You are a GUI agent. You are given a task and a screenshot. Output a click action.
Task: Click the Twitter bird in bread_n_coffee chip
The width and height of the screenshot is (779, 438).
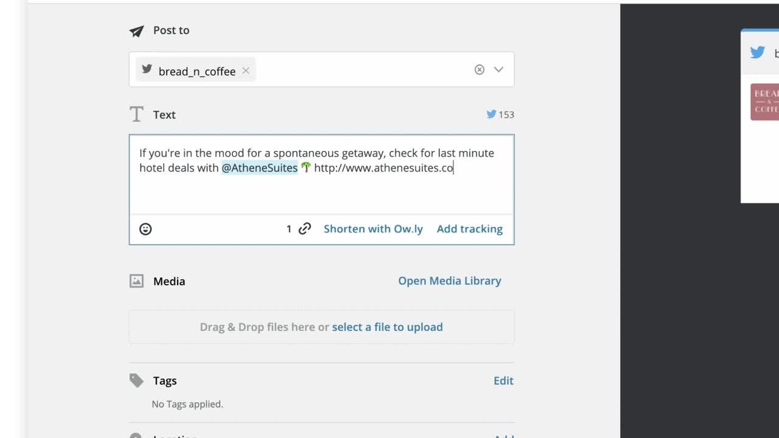tap(147, 69)
